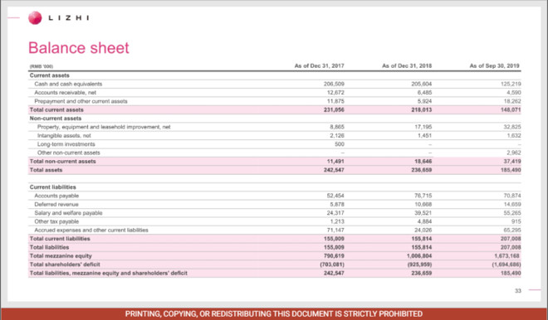The width and height of the screenshot is (548, 320).
Task: Select the 'Balance sheet' slide title
Action: [79, 48]
